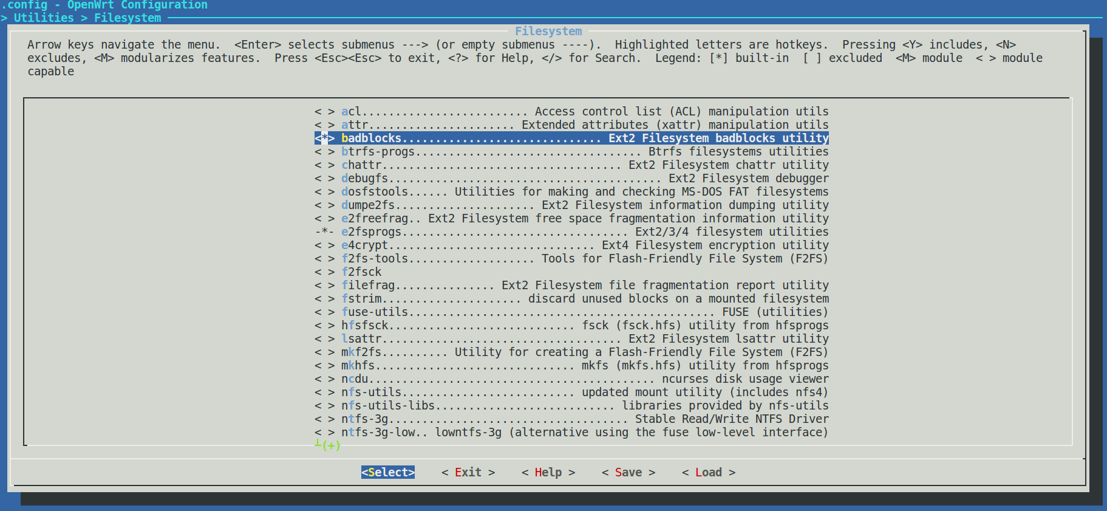Click the ncdu disk usage viewer entry
This screenshot has height=511, width=1107.
coord(571,379)
